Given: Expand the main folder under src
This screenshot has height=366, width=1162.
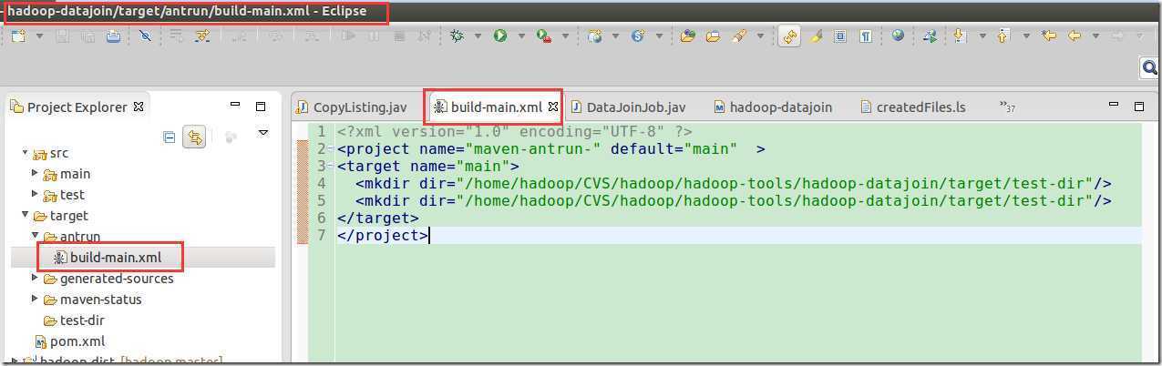Looking at the screenshot, I should click(36, 173).
